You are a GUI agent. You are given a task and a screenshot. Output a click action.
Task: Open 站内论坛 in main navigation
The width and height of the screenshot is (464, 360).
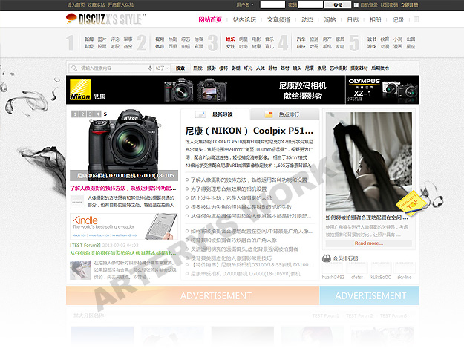244,20
